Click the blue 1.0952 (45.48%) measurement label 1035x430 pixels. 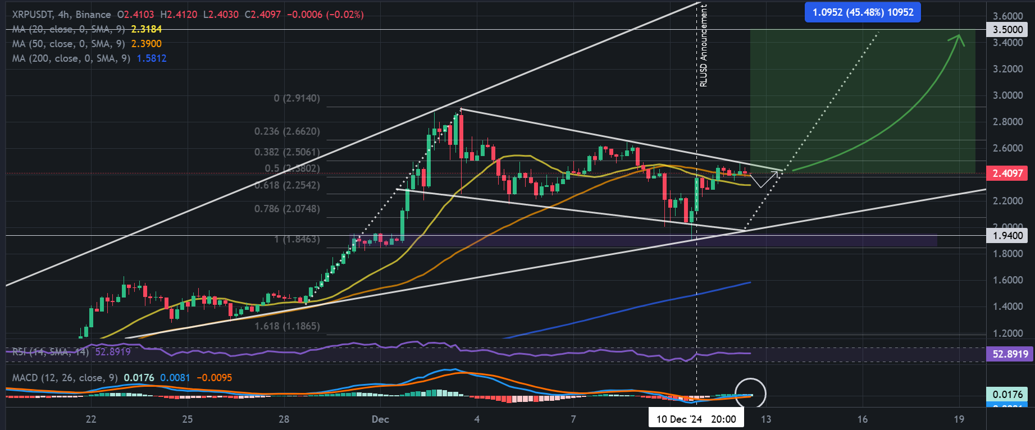(863, 12)
